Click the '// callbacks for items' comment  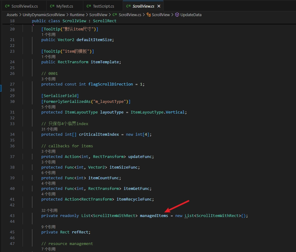[67, 146]
